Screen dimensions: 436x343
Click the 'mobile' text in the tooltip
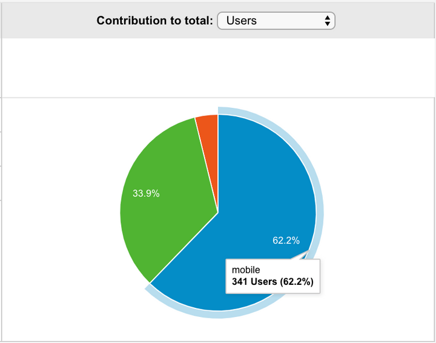(245, 269)
